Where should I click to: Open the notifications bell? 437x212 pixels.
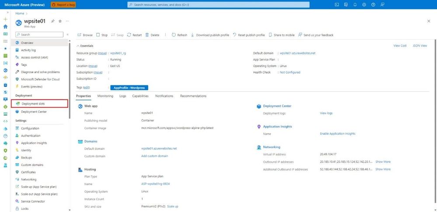(x=355, y=5)
